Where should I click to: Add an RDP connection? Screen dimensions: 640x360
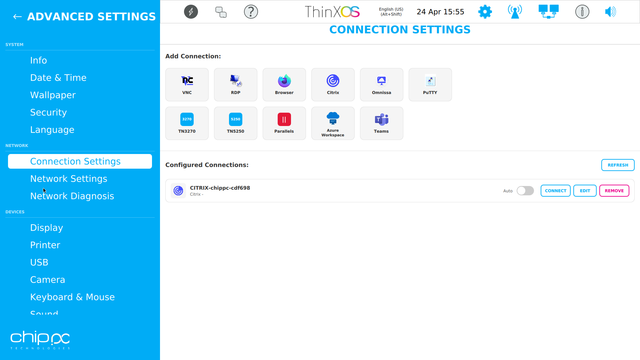pos(235,84)
